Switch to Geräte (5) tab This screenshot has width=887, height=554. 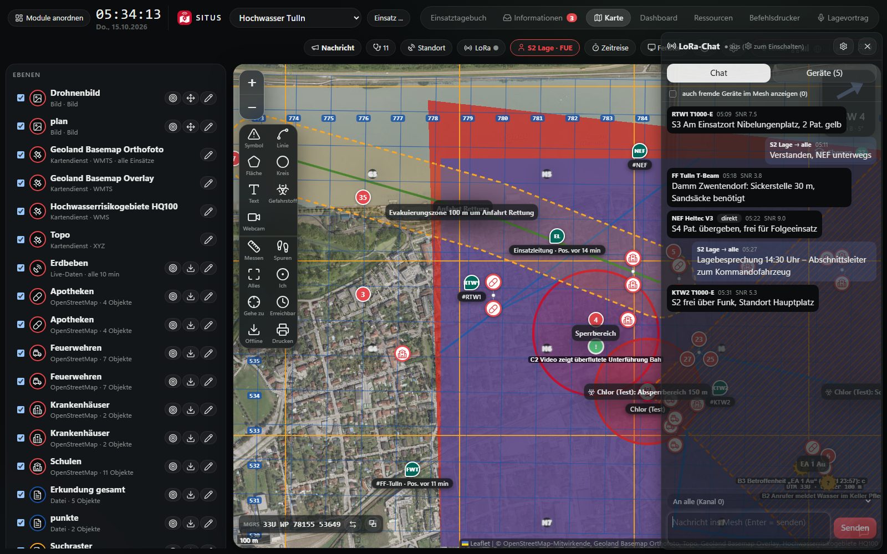(824, 73)
